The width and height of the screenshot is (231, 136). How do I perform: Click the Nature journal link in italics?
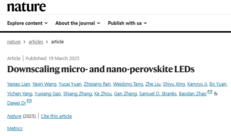pyautogui.click(x=14, y=116)
